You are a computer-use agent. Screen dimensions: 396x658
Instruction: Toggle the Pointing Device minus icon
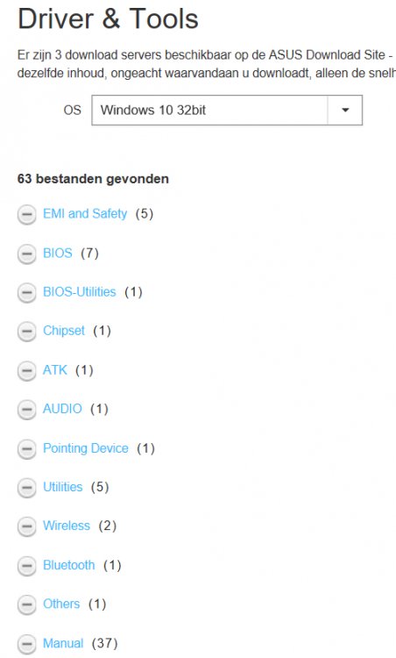tap(26, 449)
